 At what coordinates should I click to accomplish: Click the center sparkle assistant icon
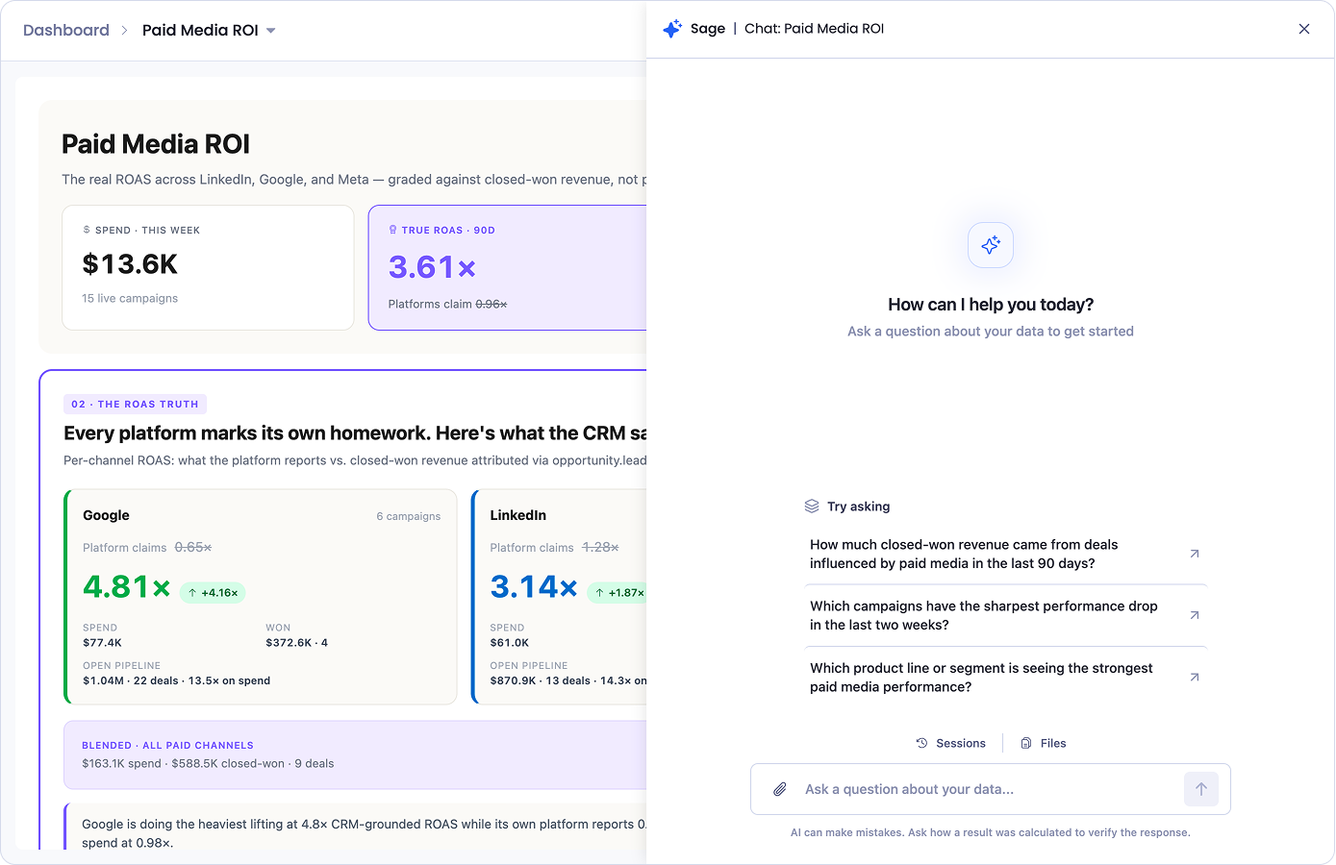tap(991, 245)
